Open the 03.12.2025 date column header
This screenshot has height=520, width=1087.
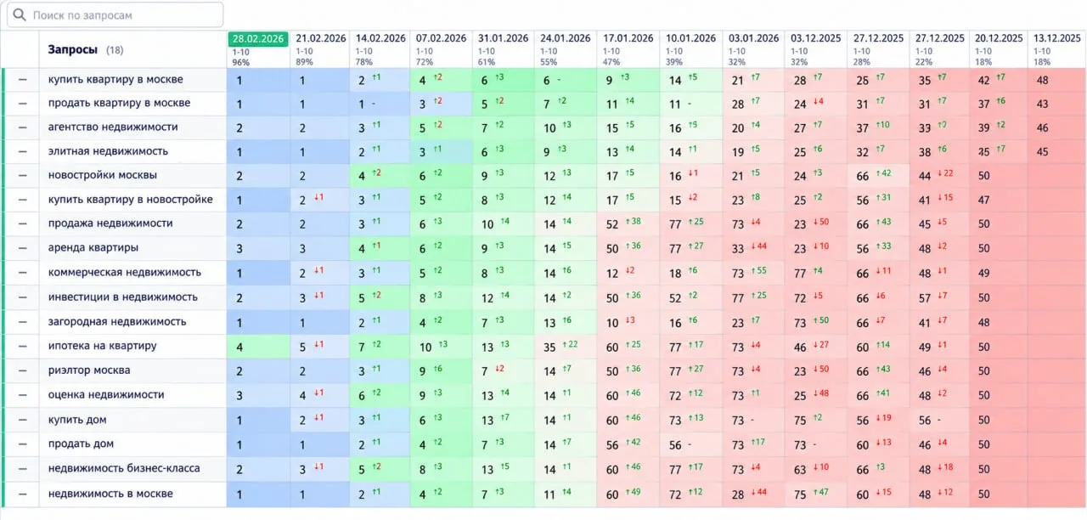coord(815,49)
